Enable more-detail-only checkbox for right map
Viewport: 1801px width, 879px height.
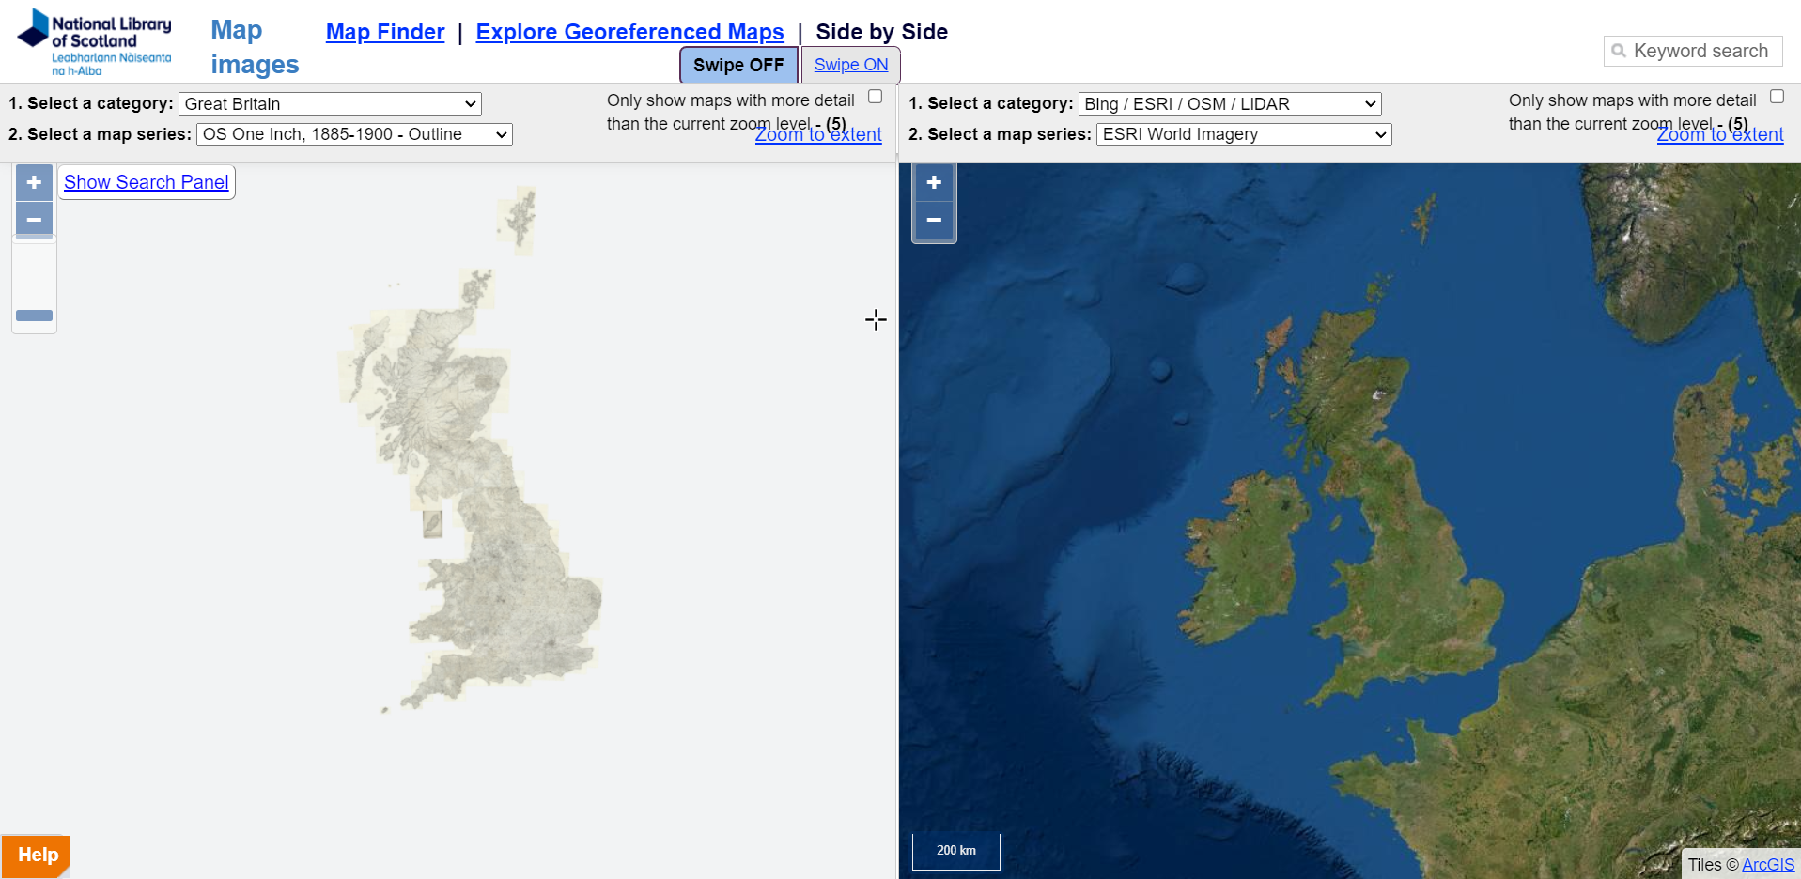pyautogui.click(x=1777, y=97)
